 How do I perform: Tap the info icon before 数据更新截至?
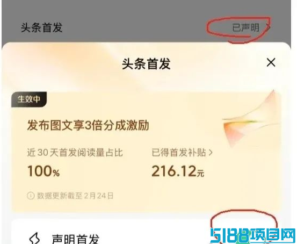(x=31, y=196)
